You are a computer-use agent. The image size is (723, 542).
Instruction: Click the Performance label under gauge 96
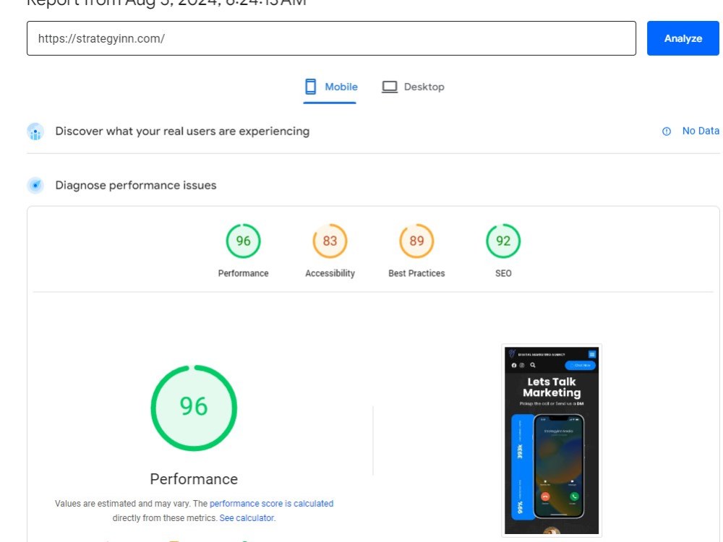click(243, 273)
